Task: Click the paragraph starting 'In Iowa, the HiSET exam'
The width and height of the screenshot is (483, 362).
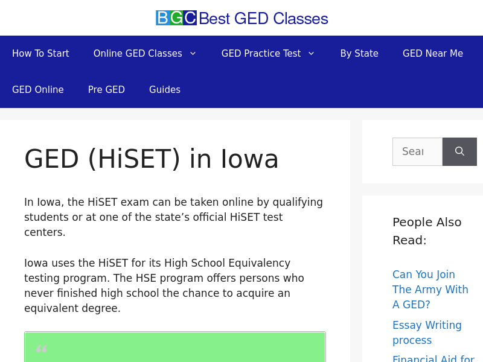Action: (x=173, y=217)
